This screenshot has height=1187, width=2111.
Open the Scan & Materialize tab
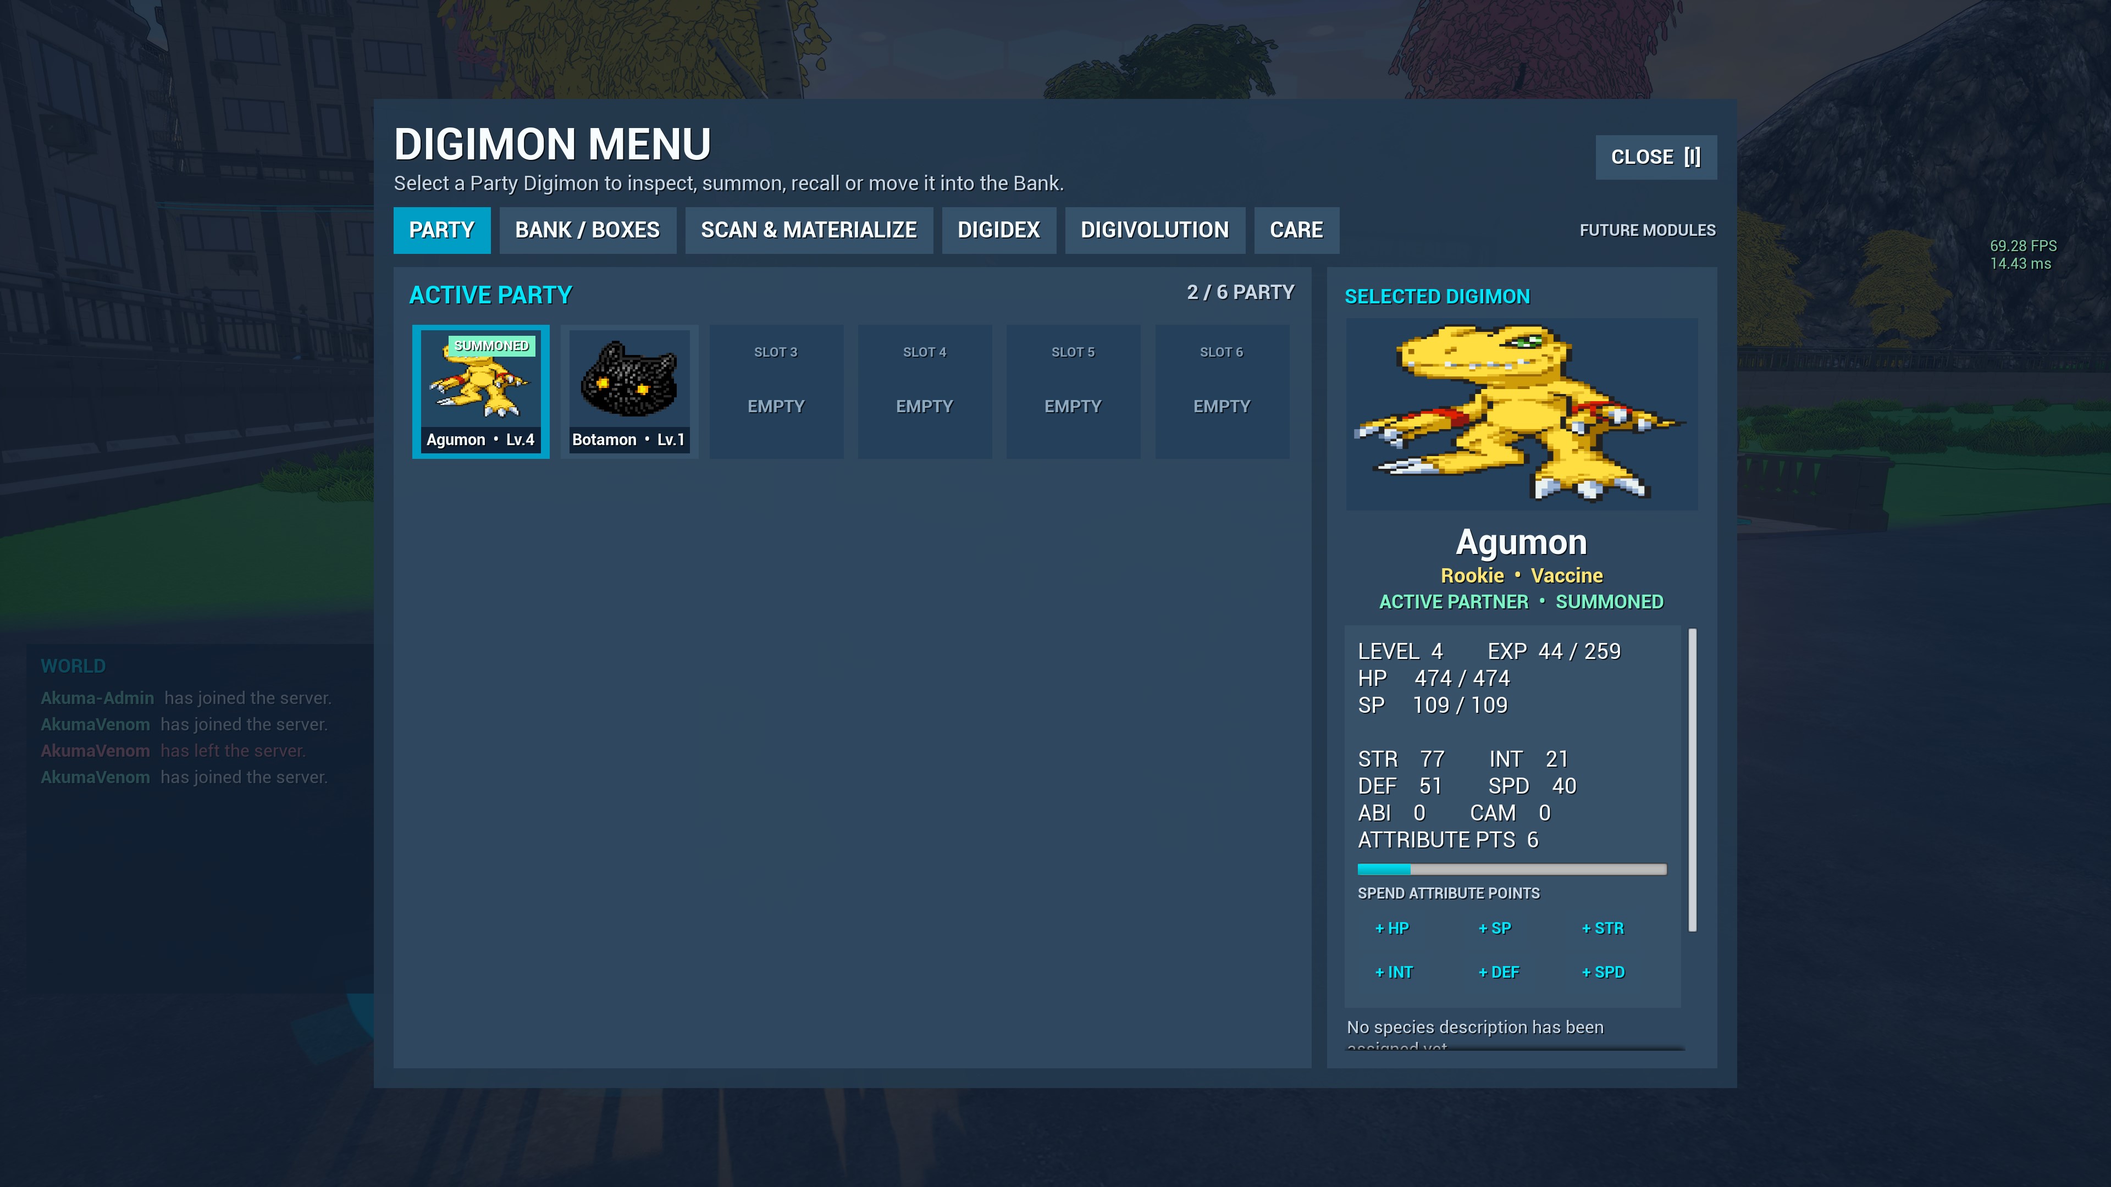[x=809, y=230]
